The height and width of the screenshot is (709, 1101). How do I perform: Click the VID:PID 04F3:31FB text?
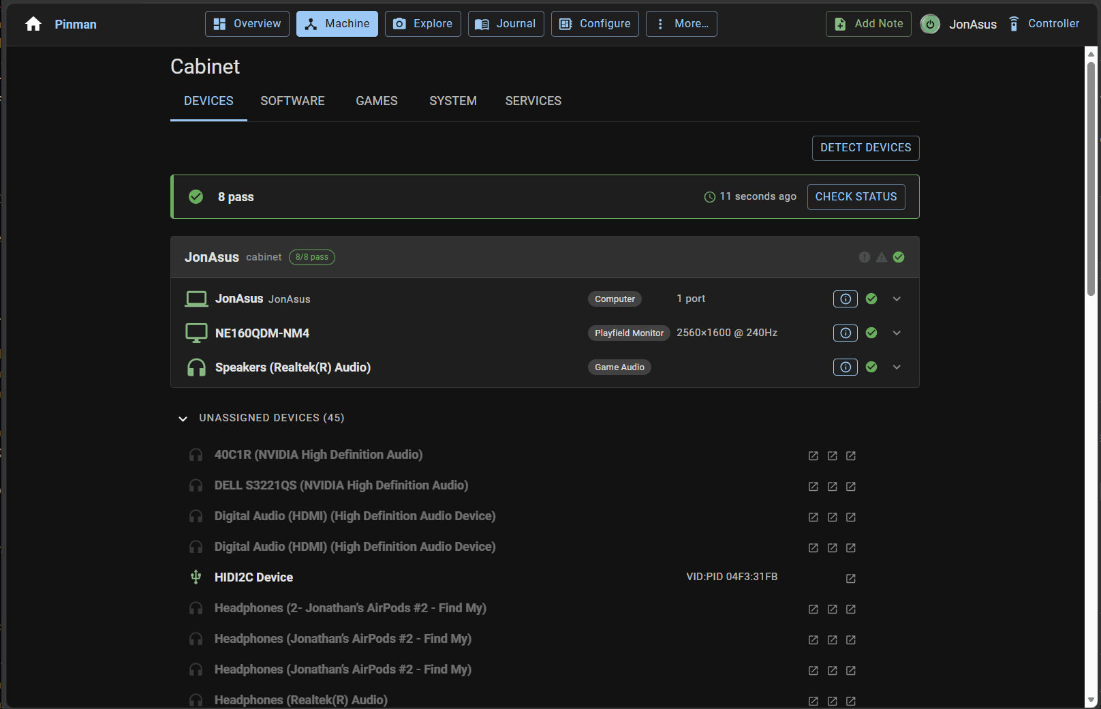(732, 577)
